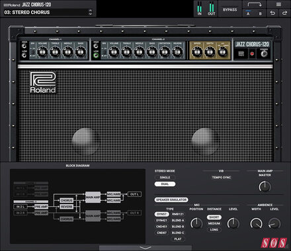Open the 03: STEREO CHORUS preset dropdown
Viewport: 291px width, 251px height.
(x=48, y=13)
